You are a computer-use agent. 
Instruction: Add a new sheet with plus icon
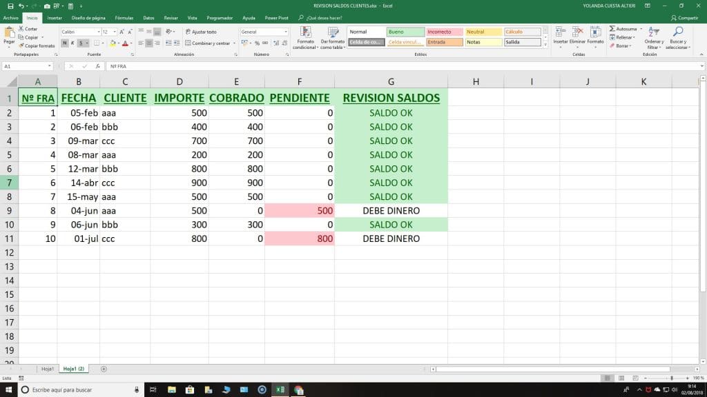pyautogui.click(x=104, y=369)
